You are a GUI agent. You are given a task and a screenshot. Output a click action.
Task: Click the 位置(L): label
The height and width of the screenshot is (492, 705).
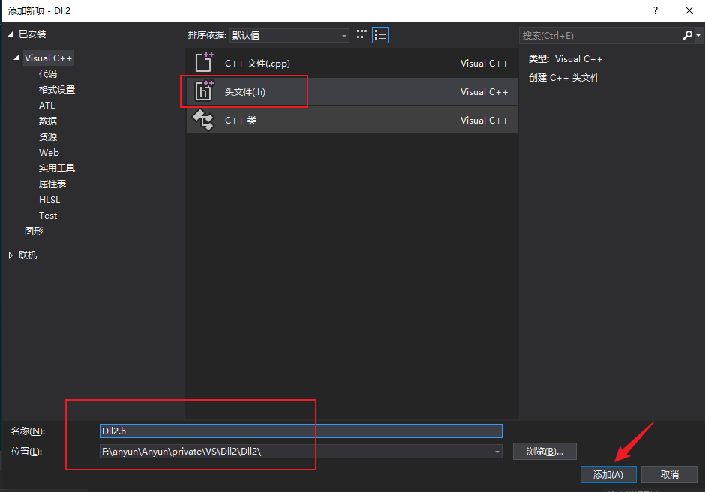pyautogui.click(x=26, y=452)
